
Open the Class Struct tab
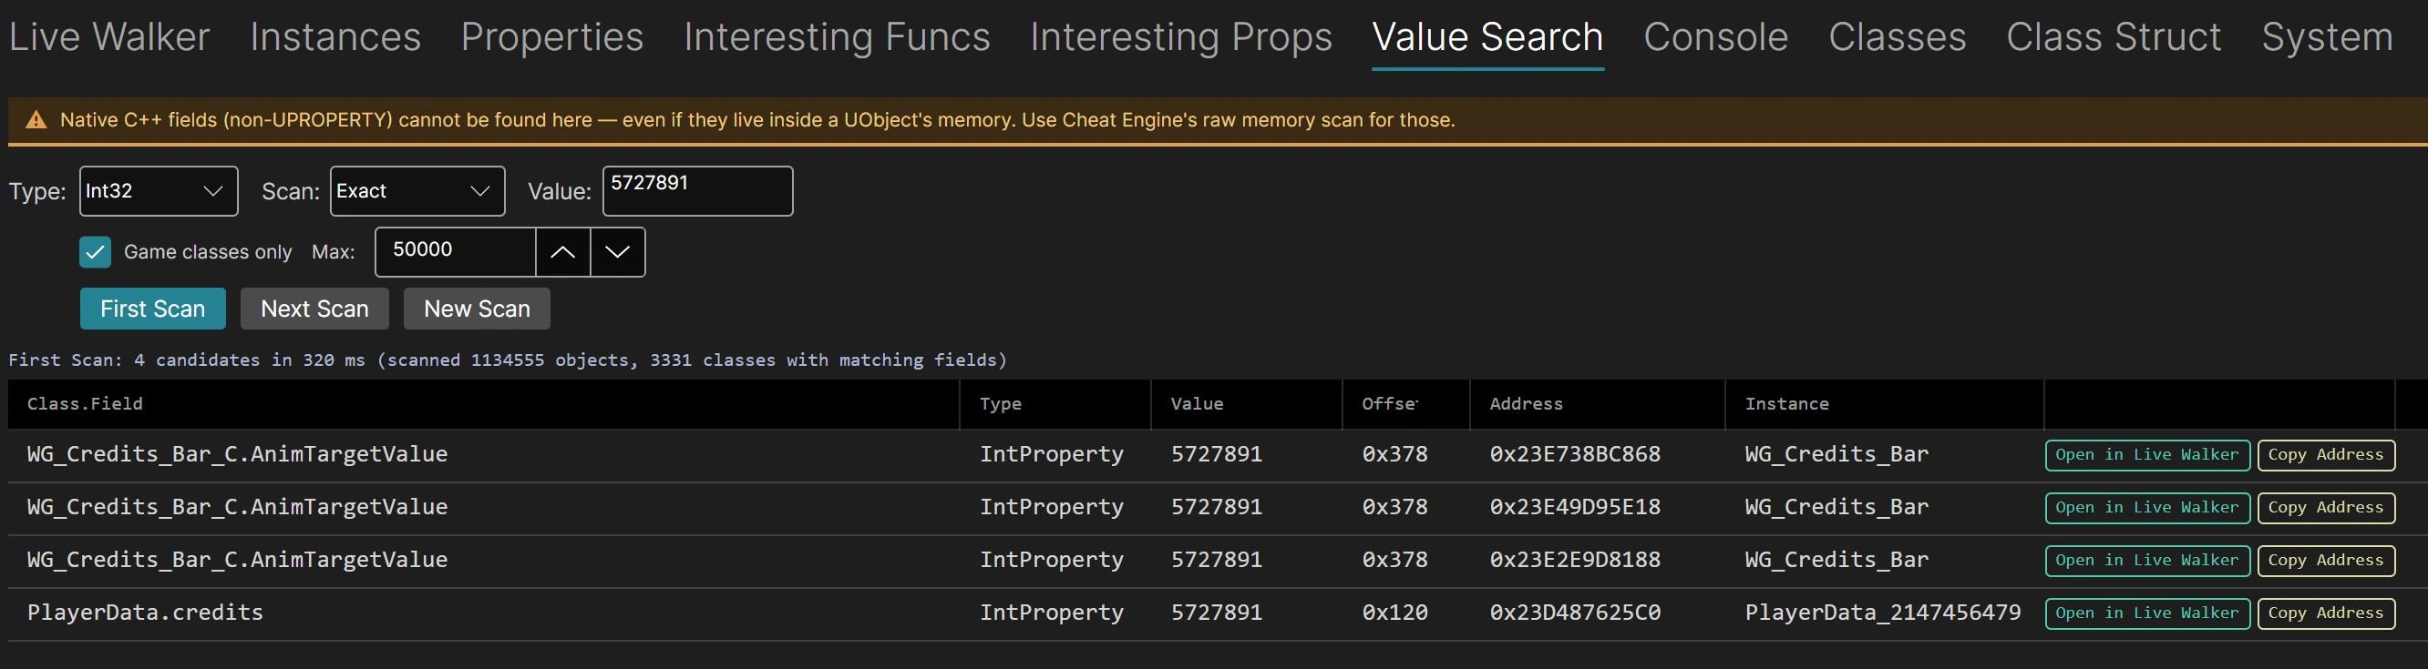[2114, 36]
